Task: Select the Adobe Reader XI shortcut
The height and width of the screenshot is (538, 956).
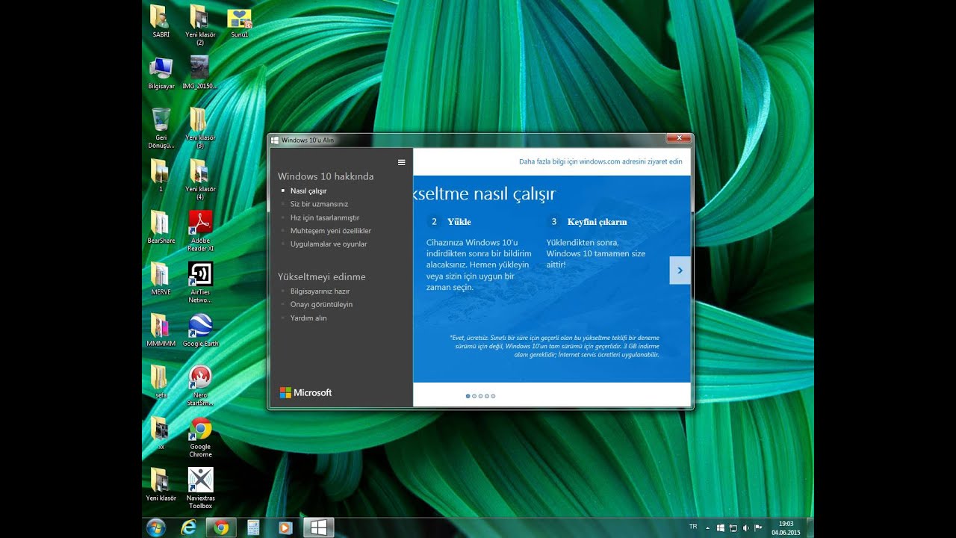Action: pyautogui.click(x=200, y=232)
